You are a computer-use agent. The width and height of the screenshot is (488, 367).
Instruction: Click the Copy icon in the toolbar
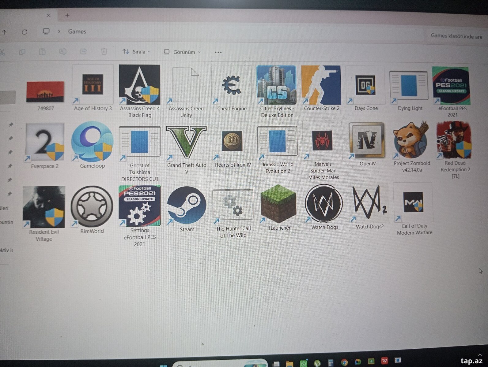(22, 52)
